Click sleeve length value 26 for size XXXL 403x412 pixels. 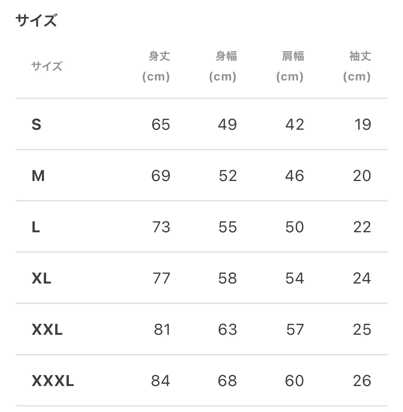[362, 381]
